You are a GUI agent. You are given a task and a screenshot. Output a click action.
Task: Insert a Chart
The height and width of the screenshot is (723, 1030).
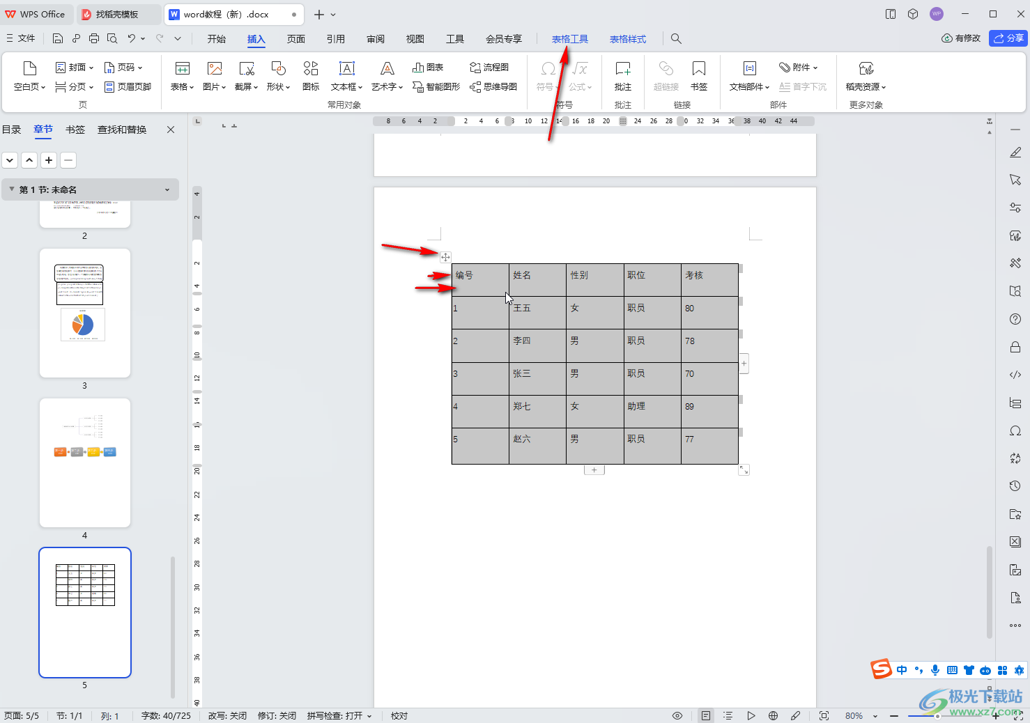tap(428, 68)
